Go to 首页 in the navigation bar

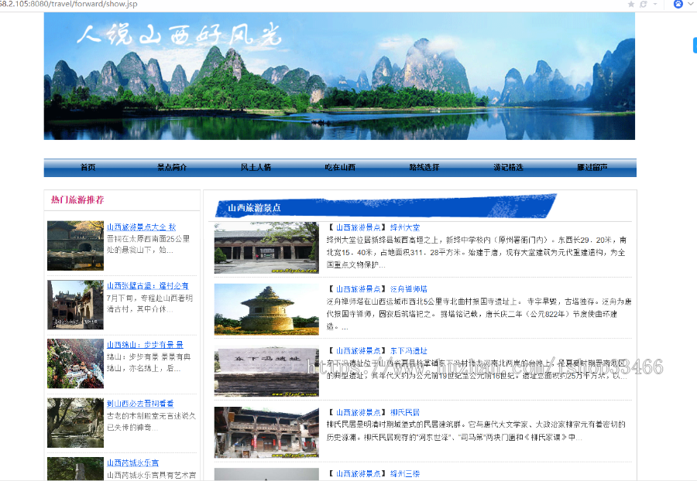(88, 167)
